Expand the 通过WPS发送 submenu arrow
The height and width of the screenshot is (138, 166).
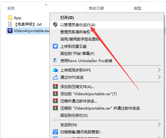tap(159, 77)
